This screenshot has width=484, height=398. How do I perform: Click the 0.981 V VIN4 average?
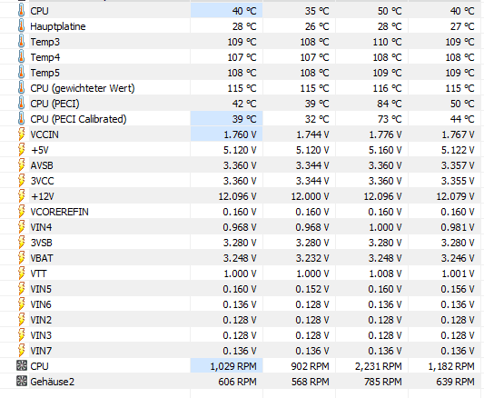(458, 227)
